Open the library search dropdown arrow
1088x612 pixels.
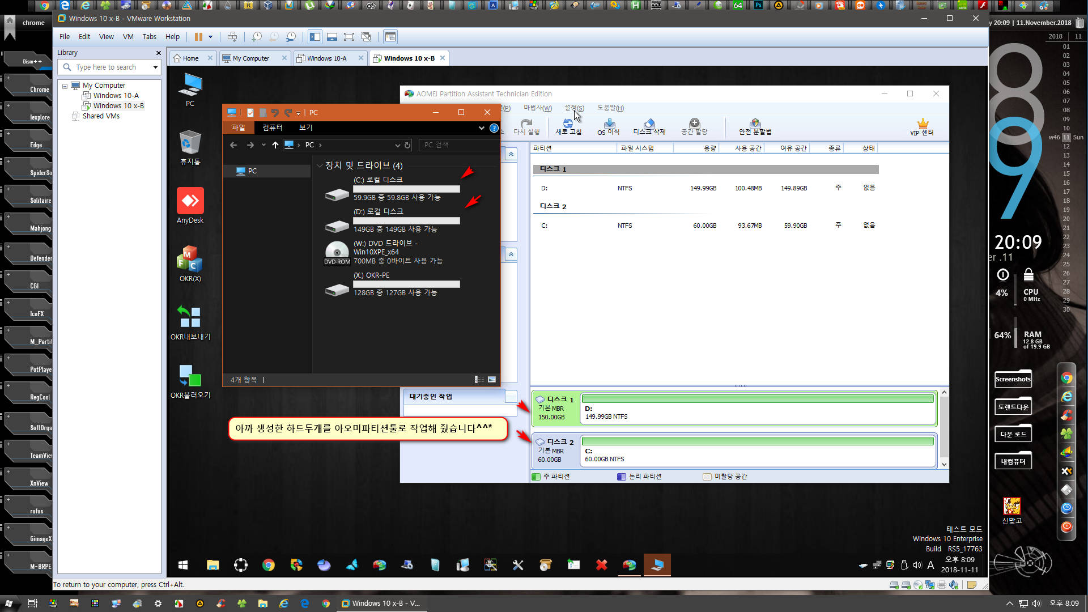point(155,67)
